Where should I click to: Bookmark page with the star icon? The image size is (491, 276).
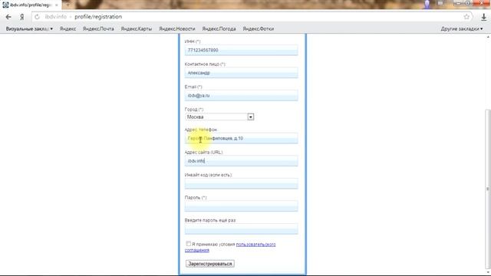click(466, 17)
